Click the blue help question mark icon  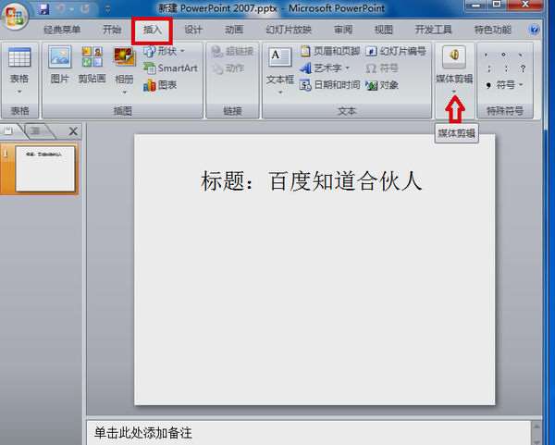534,30
